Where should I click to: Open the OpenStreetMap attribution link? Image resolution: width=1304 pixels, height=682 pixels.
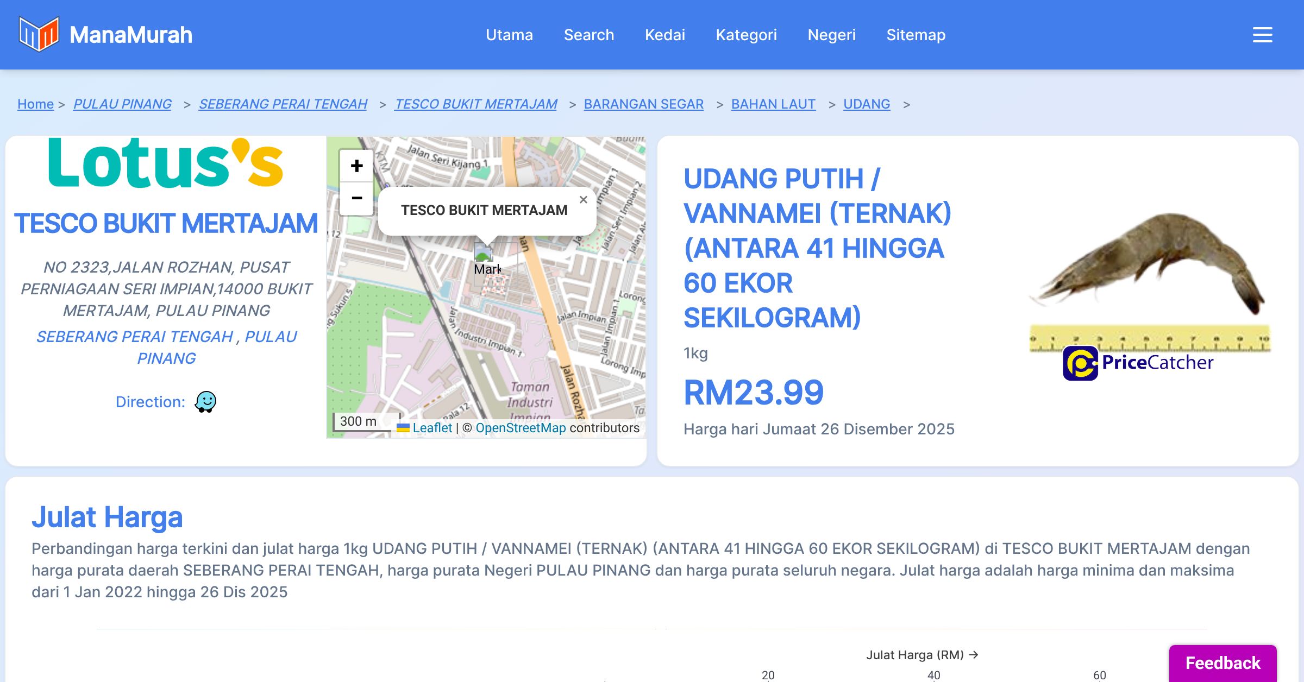pyautogui.click(x=521, y=428)
